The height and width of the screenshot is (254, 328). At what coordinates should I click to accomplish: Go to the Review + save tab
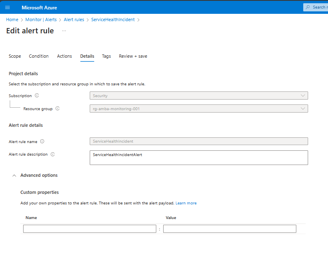(x=133, y=56)
